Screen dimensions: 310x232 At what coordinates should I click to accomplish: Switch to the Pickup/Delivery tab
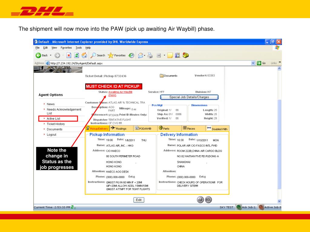pos(97,128)
